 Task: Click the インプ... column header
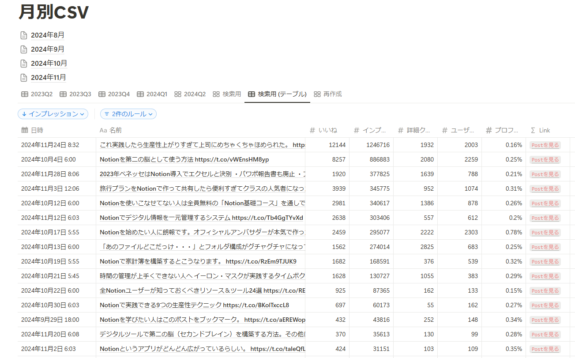pyautogui.click(x=371, y=130)
